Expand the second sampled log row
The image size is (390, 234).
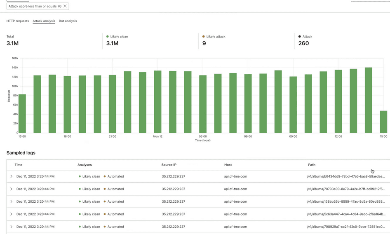pos(11,189)
